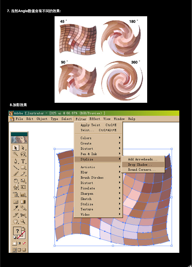This screenshot has width=192, height=267.
Task: Pick the Paintbrush tool
Action: click(x=15, y=173)
